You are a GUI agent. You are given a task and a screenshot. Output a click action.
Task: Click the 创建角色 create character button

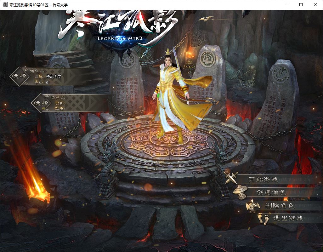coord(271,192)
